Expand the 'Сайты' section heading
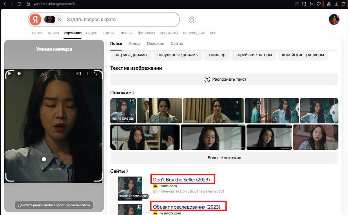 click(119, 171)
